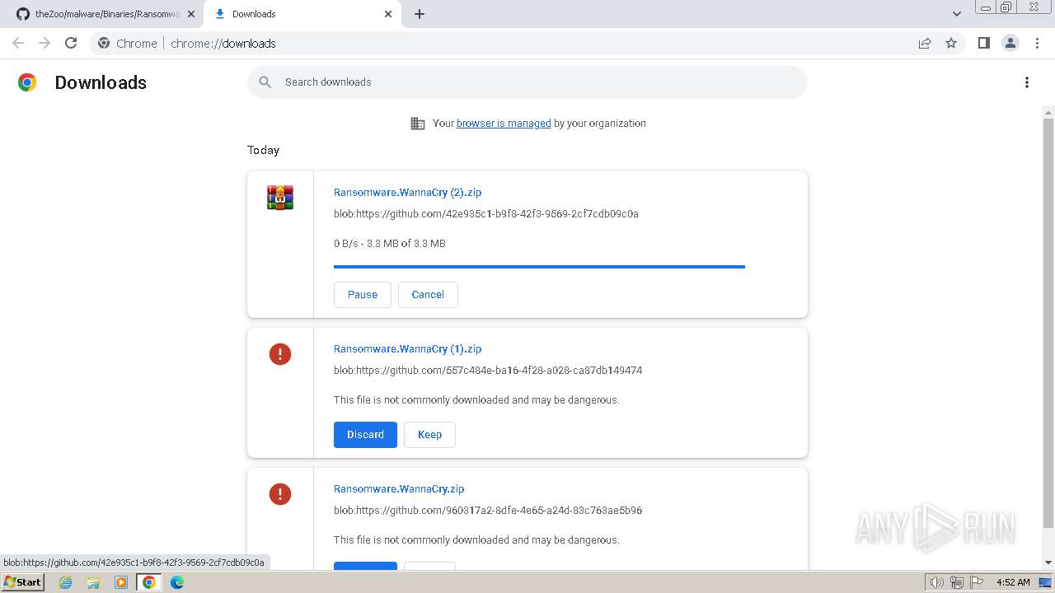The image size is (1055, 593).
Task: Click blob URL ending 83c763ae5b96
Action: (x=488, y=510)
